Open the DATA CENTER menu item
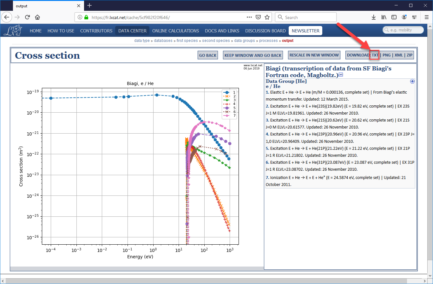 pos(132,31)
